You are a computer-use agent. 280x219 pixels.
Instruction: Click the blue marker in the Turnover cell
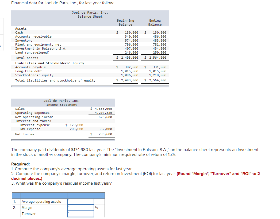point(68,213)
